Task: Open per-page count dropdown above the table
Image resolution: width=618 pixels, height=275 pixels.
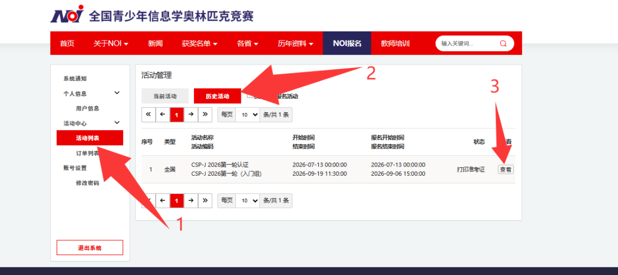Action: [248, 114]
